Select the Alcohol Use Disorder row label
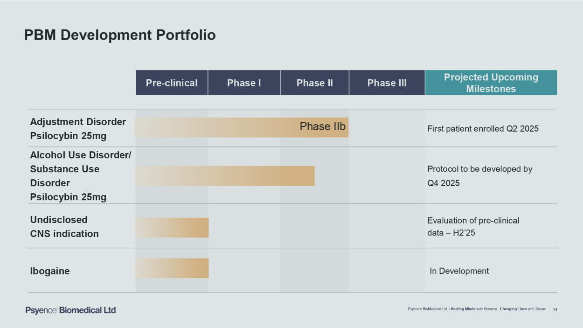This screenshot has width=583, height=328. (80, 175)
